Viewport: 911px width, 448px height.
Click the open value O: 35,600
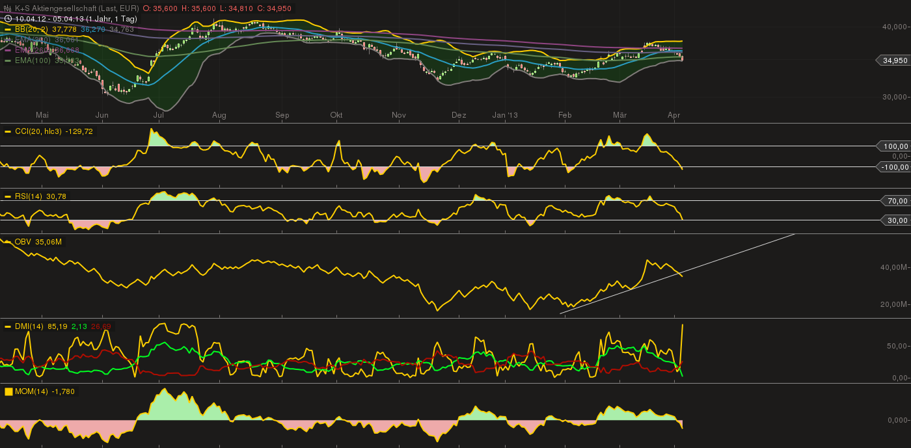click(x=161, y=8)
